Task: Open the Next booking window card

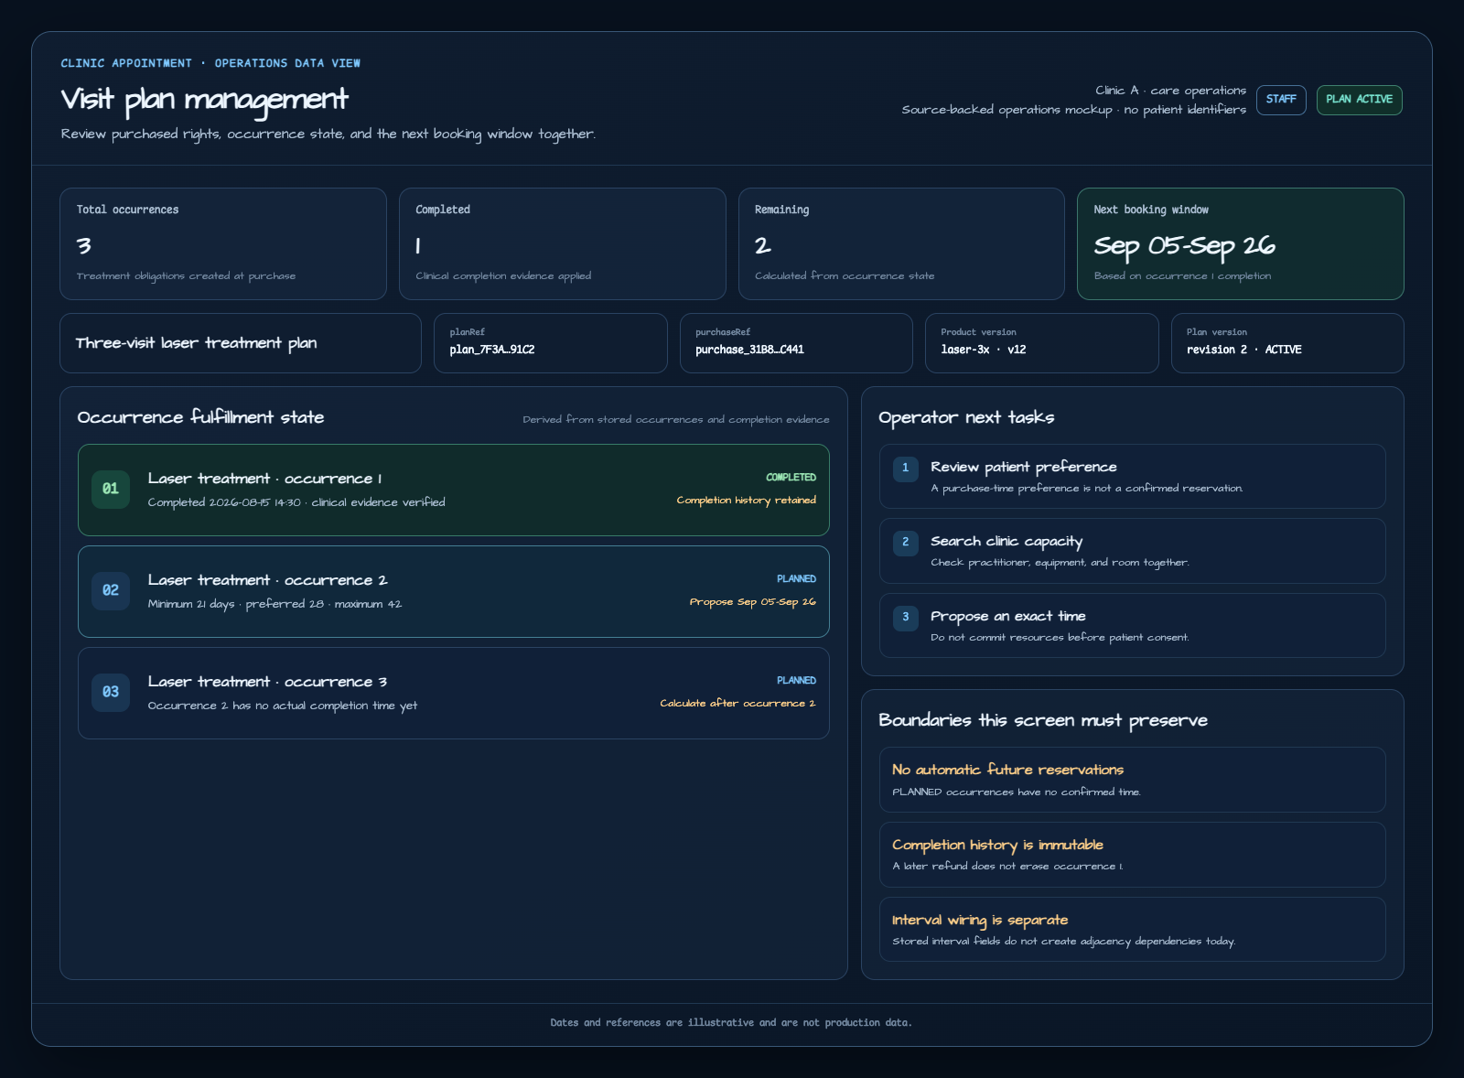Action: [x=1241, y=243]
